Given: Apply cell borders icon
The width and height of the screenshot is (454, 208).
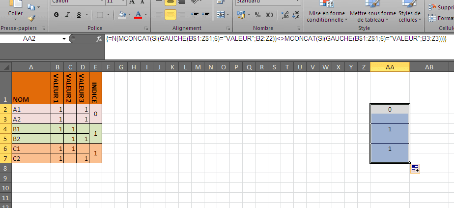Looking at the screenshot, I should click(x=100, y=15).
